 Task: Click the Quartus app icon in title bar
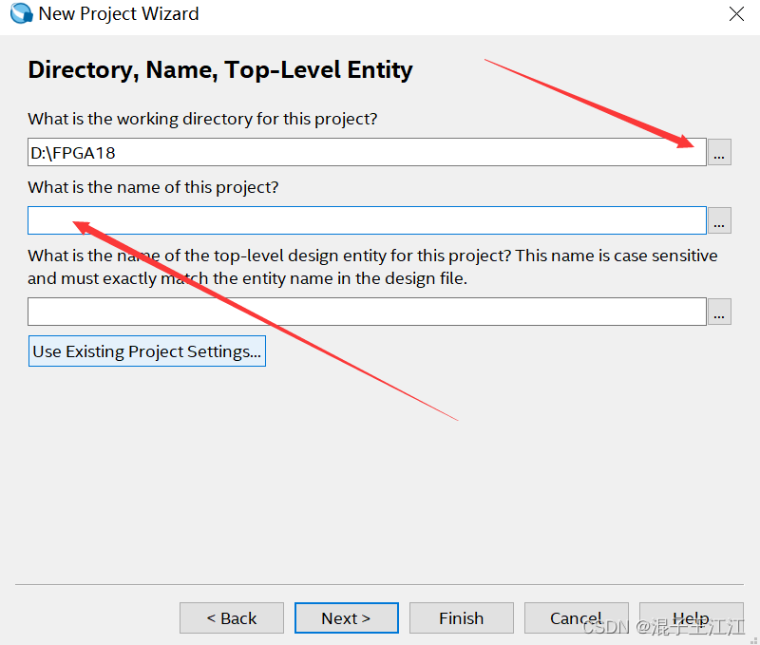21,13
